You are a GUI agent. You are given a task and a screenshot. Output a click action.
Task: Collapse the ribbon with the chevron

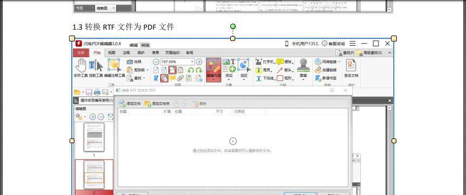[x=390, y=53]
